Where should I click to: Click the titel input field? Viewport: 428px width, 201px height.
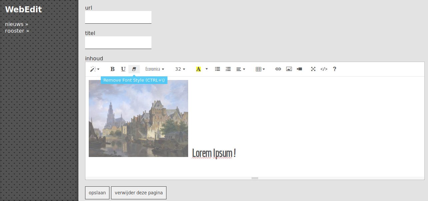pos(118,43)
